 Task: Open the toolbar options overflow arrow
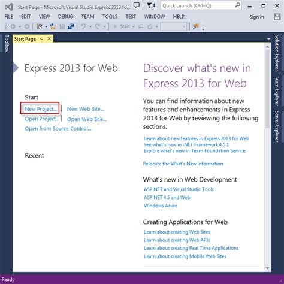click(x=203, y=29)
